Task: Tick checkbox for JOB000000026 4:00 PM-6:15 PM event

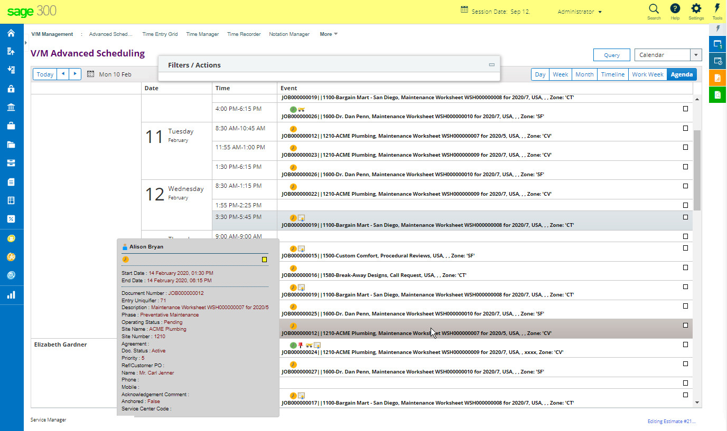Action: pyautogui.click(x=685, y=109)
